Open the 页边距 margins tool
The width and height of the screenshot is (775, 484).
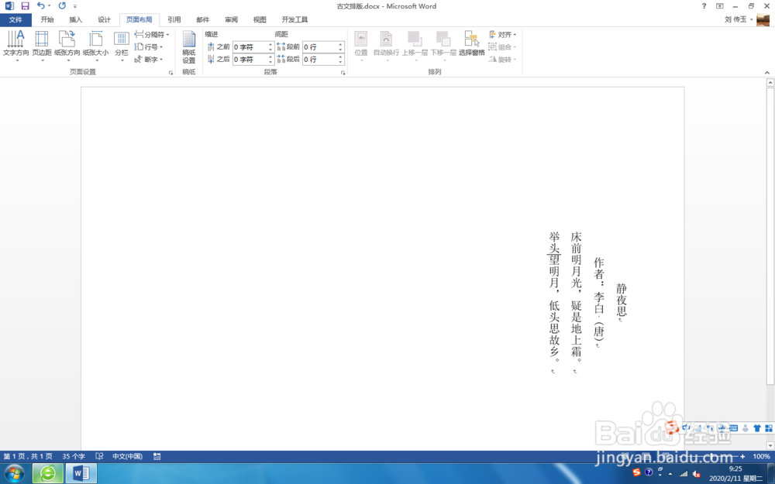42,46
